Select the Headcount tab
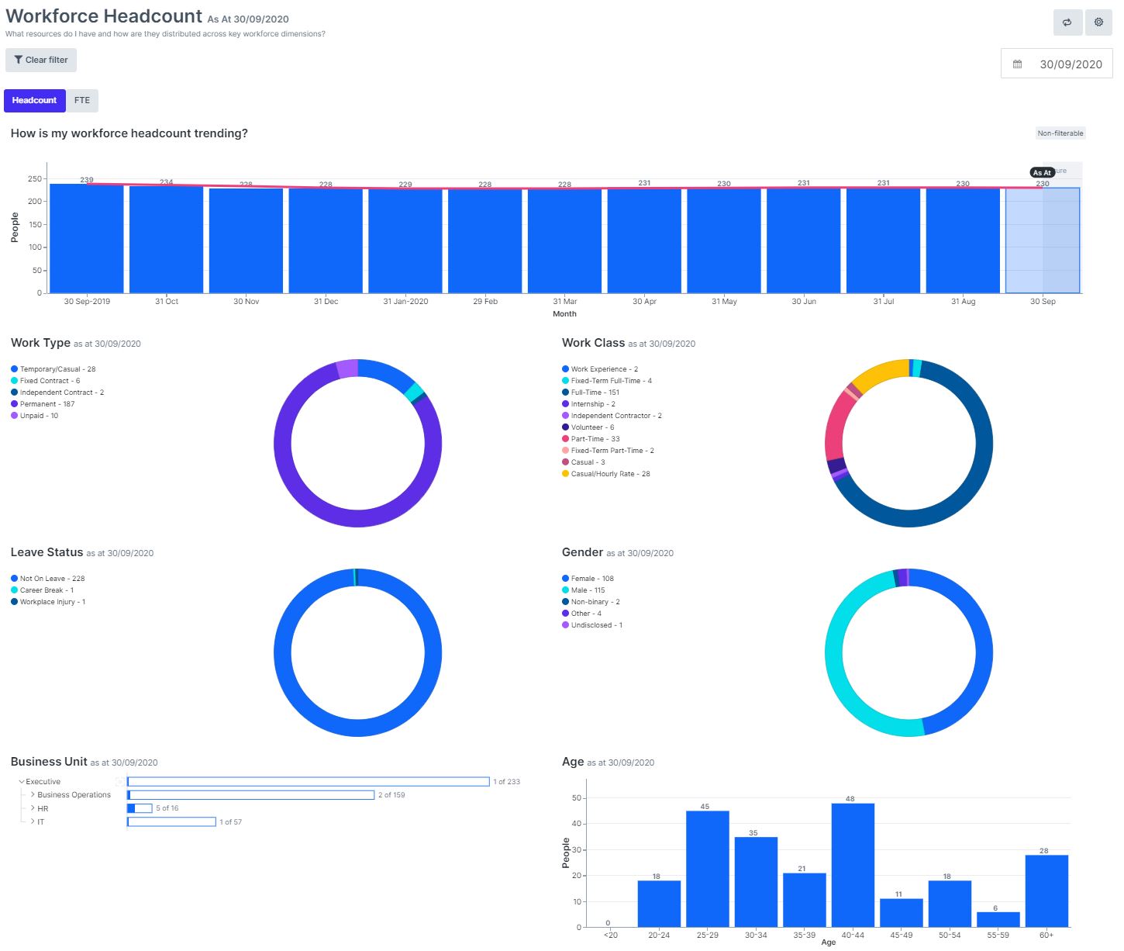 (34, 100)
